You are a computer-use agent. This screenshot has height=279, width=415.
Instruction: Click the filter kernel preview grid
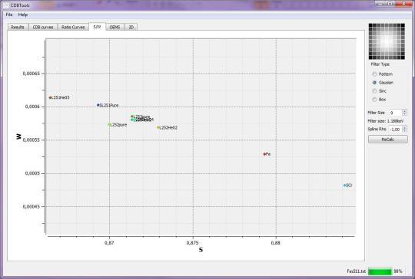[x=387, y=41]
